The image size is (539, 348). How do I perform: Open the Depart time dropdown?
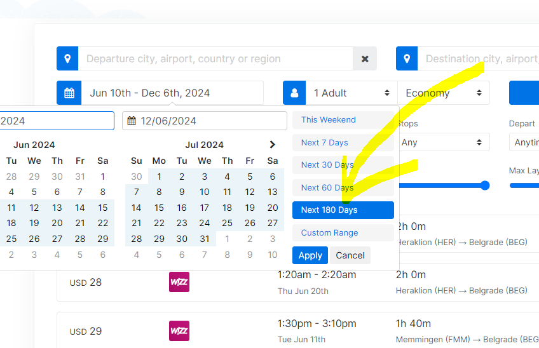[524, 142]
